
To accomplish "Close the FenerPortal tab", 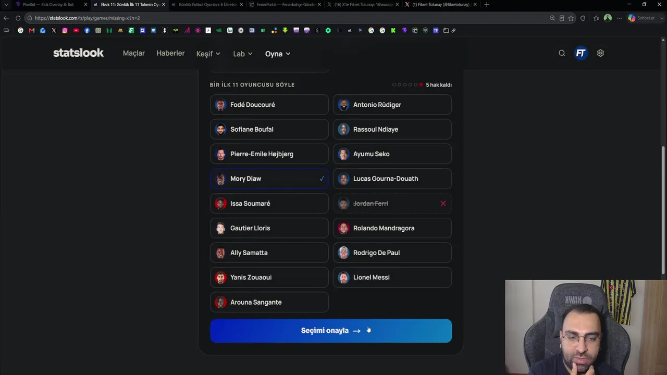I will click(319, 4).
